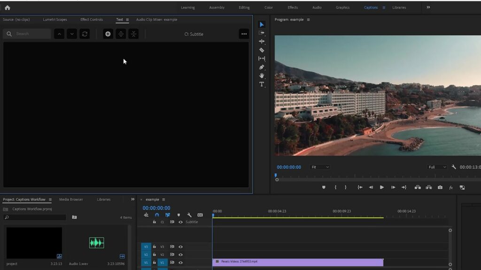Open the Fit zoom level dropdown
The image size is (481, 270).
[x=319, y=167]
